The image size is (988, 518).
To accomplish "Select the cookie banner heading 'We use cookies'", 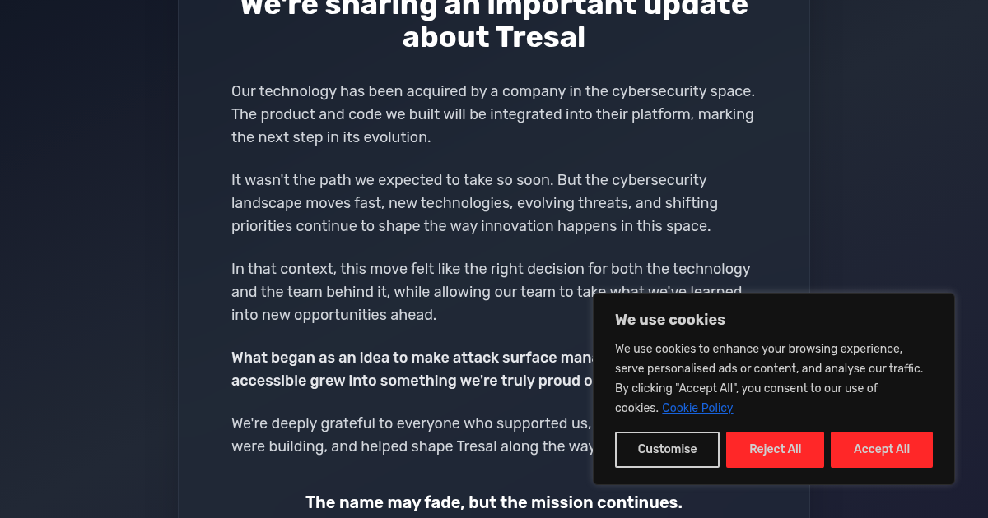I will tap(669, 320).
